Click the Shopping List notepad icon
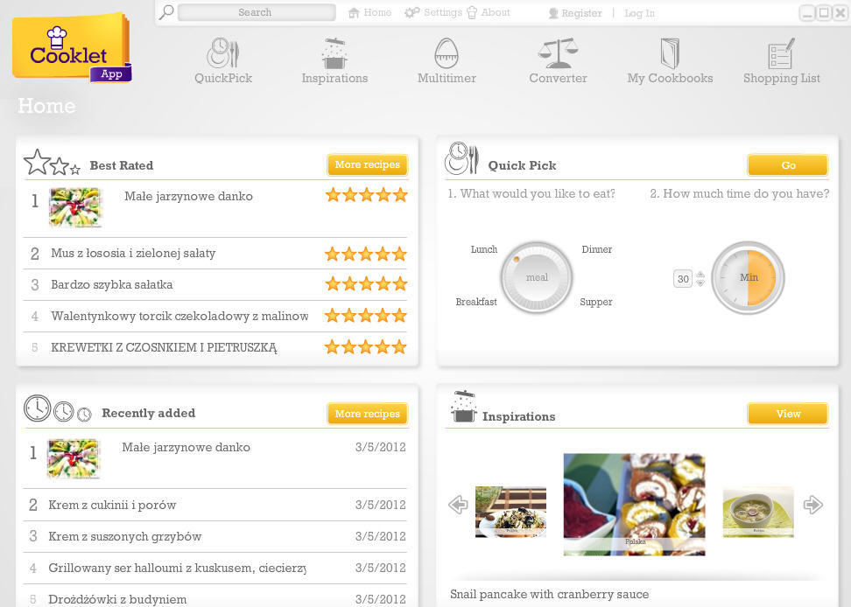Screen dimensions: 851x607 point(781,52)
